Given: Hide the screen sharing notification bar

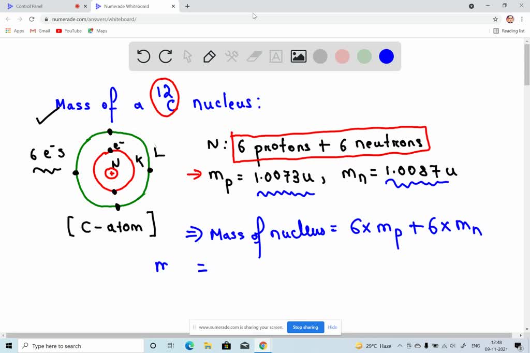Looking at the screenshot, I should (332, 327).
